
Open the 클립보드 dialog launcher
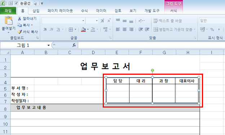pos(37,38)
